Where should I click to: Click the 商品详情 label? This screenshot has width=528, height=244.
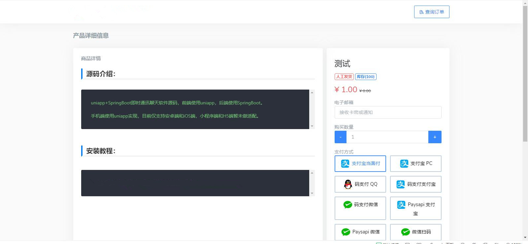(x=91, y=59)
